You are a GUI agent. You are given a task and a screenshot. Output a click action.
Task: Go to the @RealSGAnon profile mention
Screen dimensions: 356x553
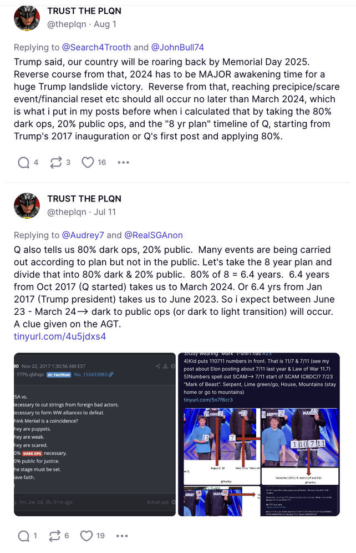[x=153, y=235]
